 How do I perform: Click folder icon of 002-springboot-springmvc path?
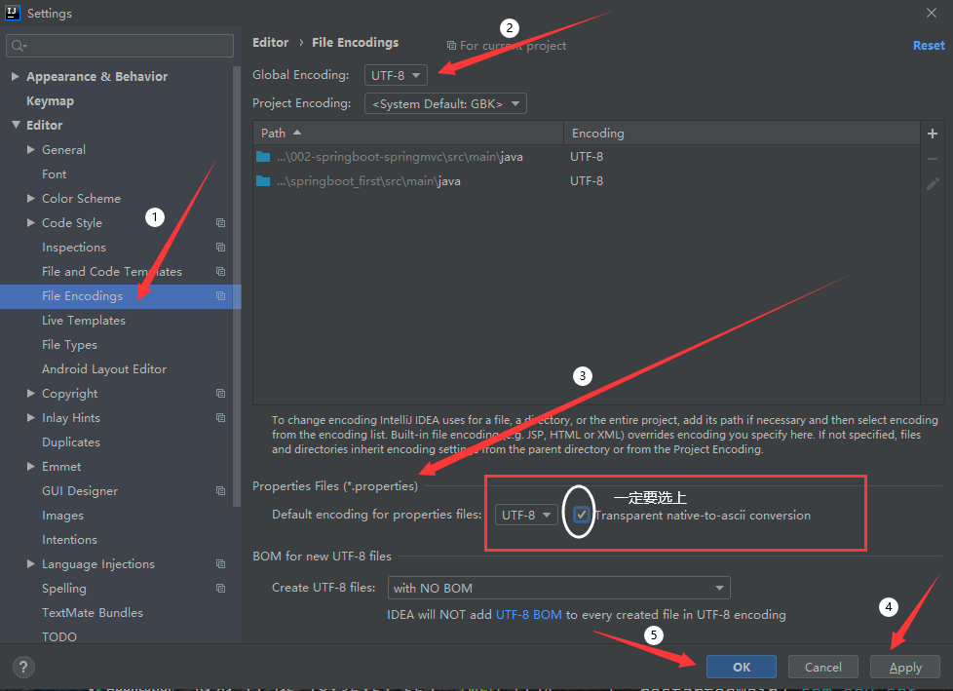263,157
